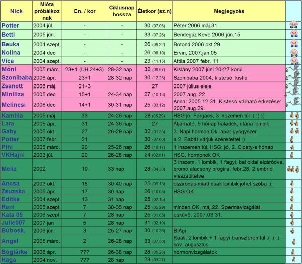Open the Beuka nickname link
This screenshot has width=302, height=264.
11,44
